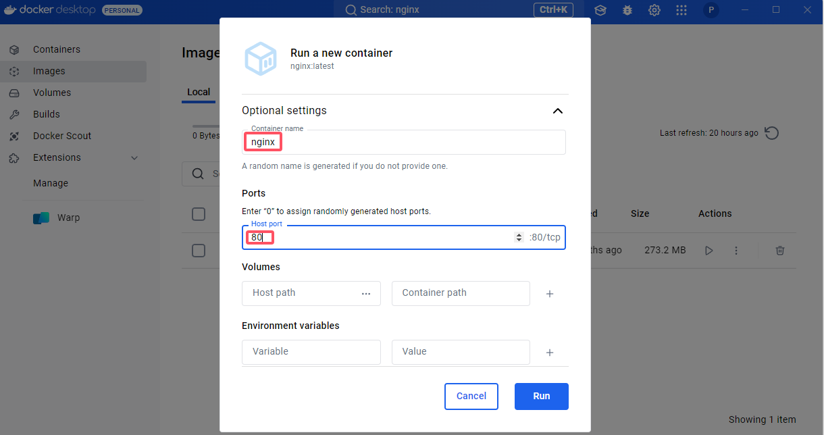Click the :80/tcp port label
Image resolution: width=824 pixels, height=435 pixels.
(x=544, y=237)
